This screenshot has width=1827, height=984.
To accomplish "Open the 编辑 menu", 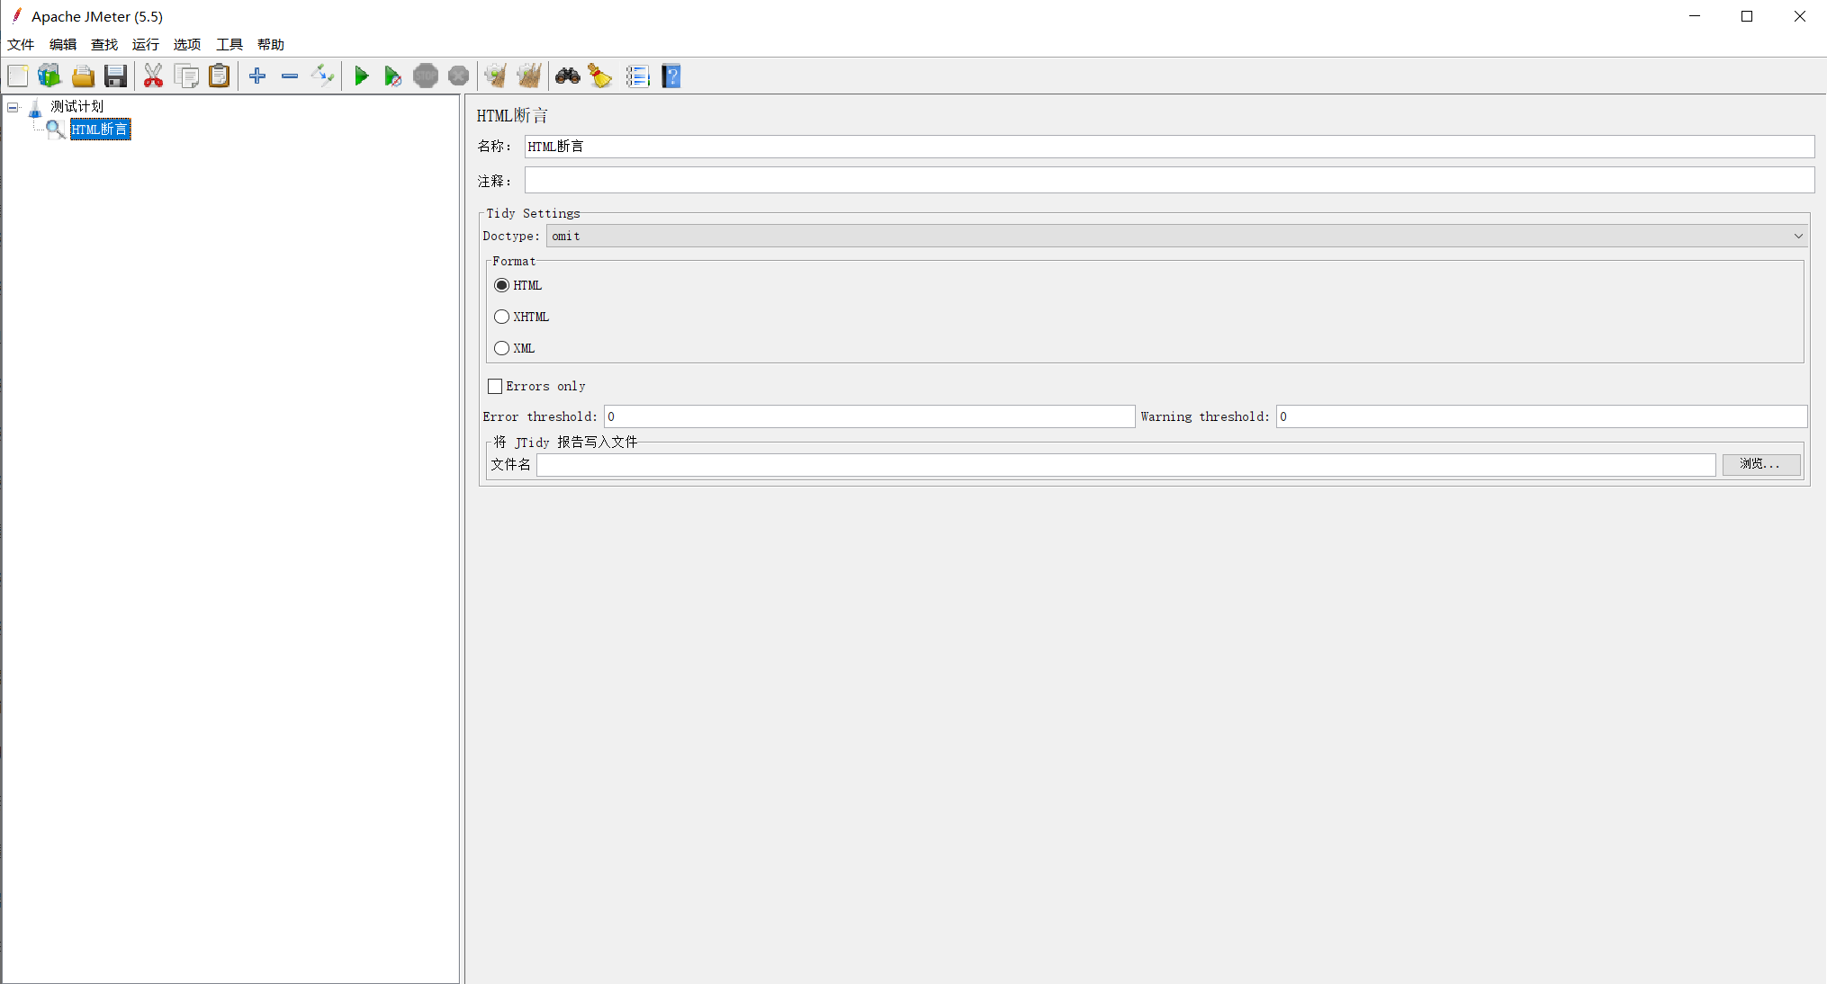I will [x=63, y=44].
